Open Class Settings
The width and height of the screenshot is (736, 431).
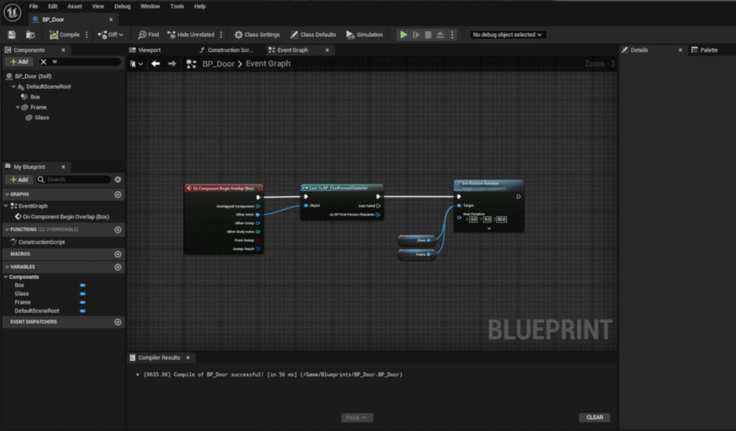click(257, 35)
